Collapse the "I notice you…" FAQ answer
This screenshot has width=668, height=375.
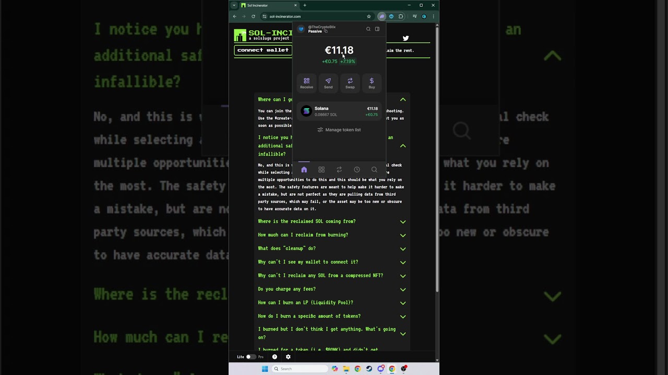pos(403,146)
